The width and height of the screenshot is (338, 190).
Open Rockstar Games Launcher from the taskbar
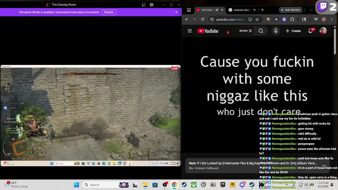[x=232, y=185]
